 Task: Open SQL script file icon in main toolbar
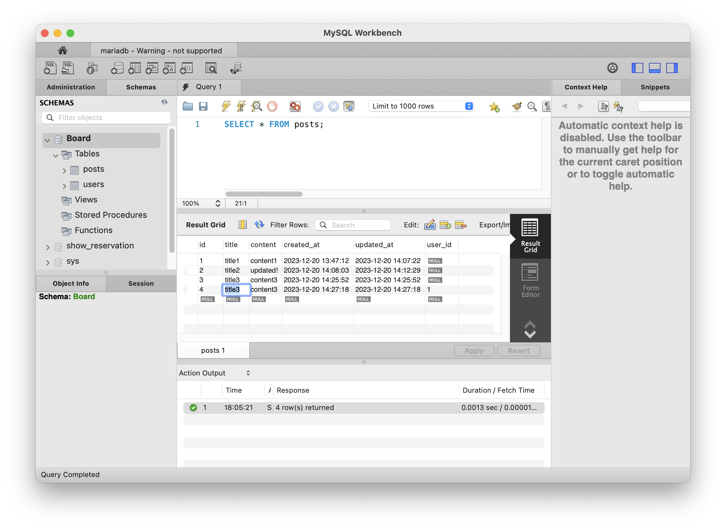pyautogui.click(x=68, y=68)
